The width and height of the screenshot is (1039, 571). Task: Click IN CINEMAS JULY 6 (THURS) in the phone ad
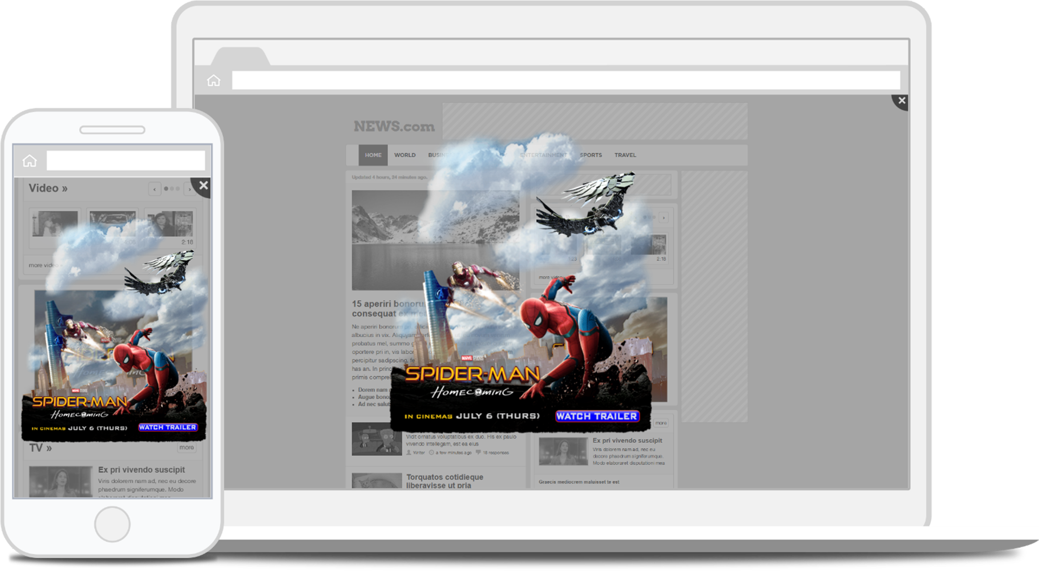pyautogui.click(x=79, y=428)
